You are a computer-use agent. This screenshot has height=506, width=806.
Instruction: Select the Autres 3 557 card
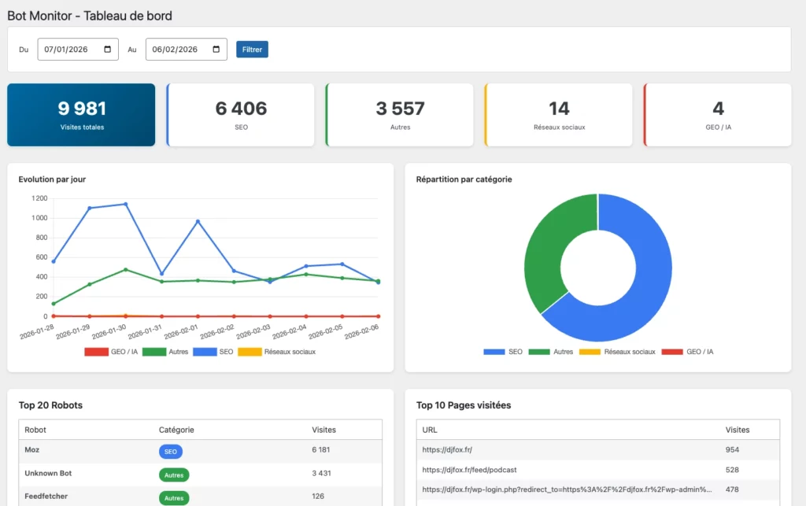pos(399,115)
